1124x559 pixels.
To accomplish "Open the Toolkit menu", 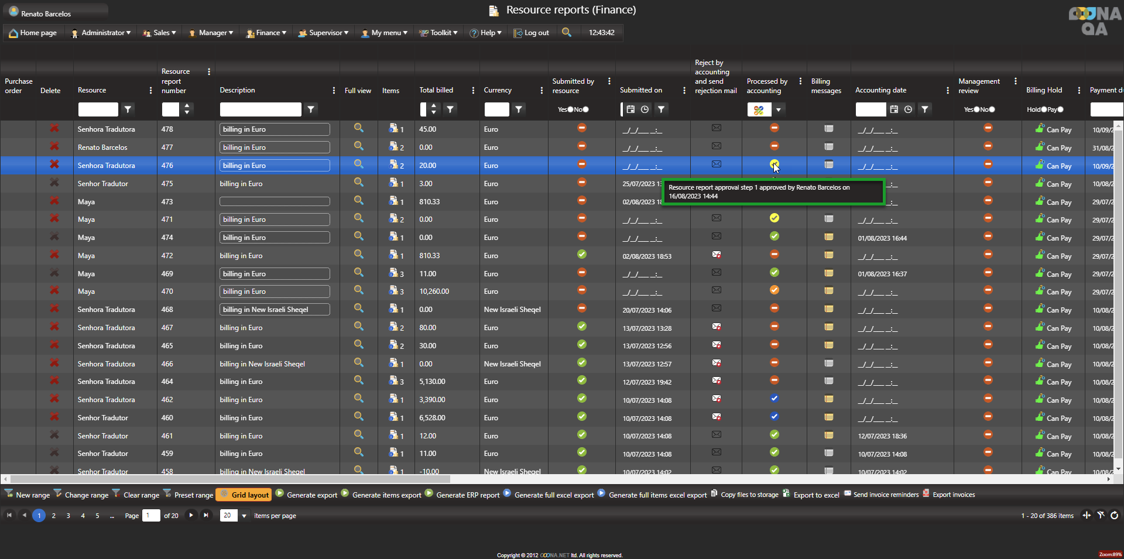I will pos(439,33).
